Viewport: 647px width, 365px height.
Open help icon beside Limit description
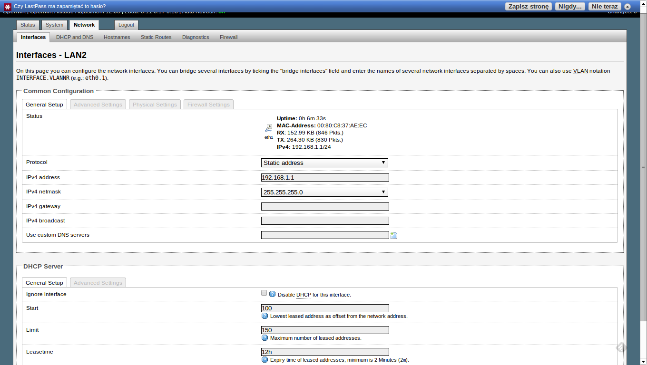pyautogui.click(x=265, y=338)
